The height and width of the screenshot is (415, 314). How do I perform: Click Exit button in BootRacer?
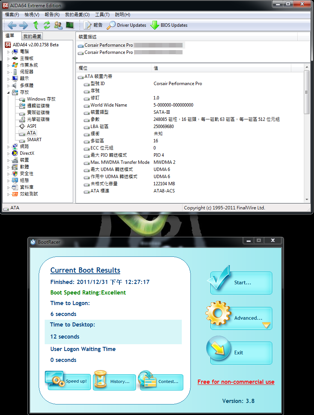241,352
